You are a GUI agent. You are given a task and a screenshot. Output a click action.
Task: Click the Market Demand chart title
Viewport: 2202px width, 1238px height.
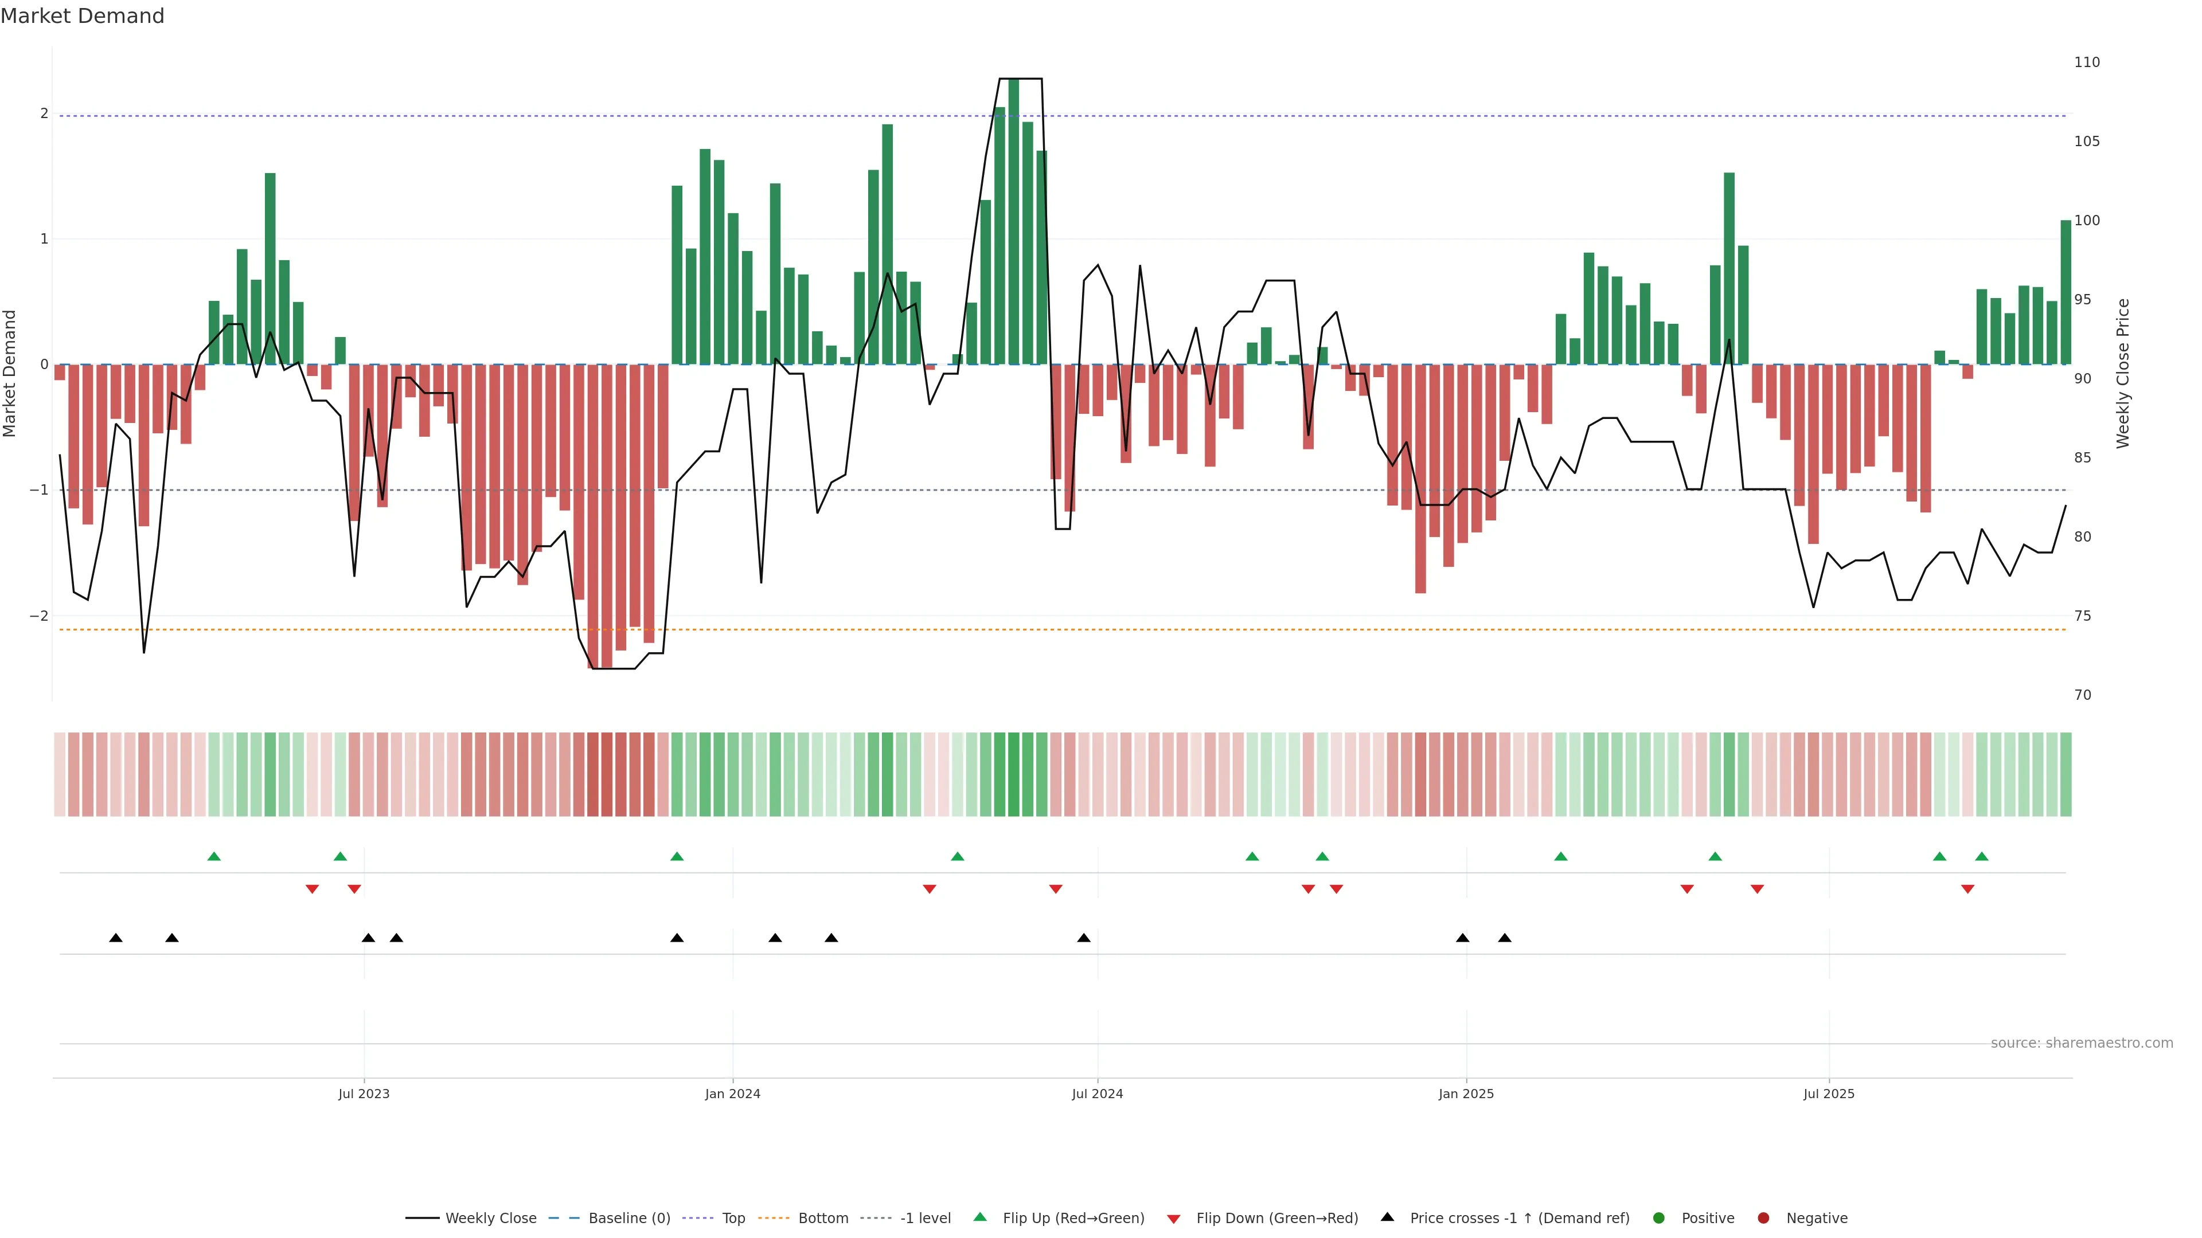(x=82, y=16)
